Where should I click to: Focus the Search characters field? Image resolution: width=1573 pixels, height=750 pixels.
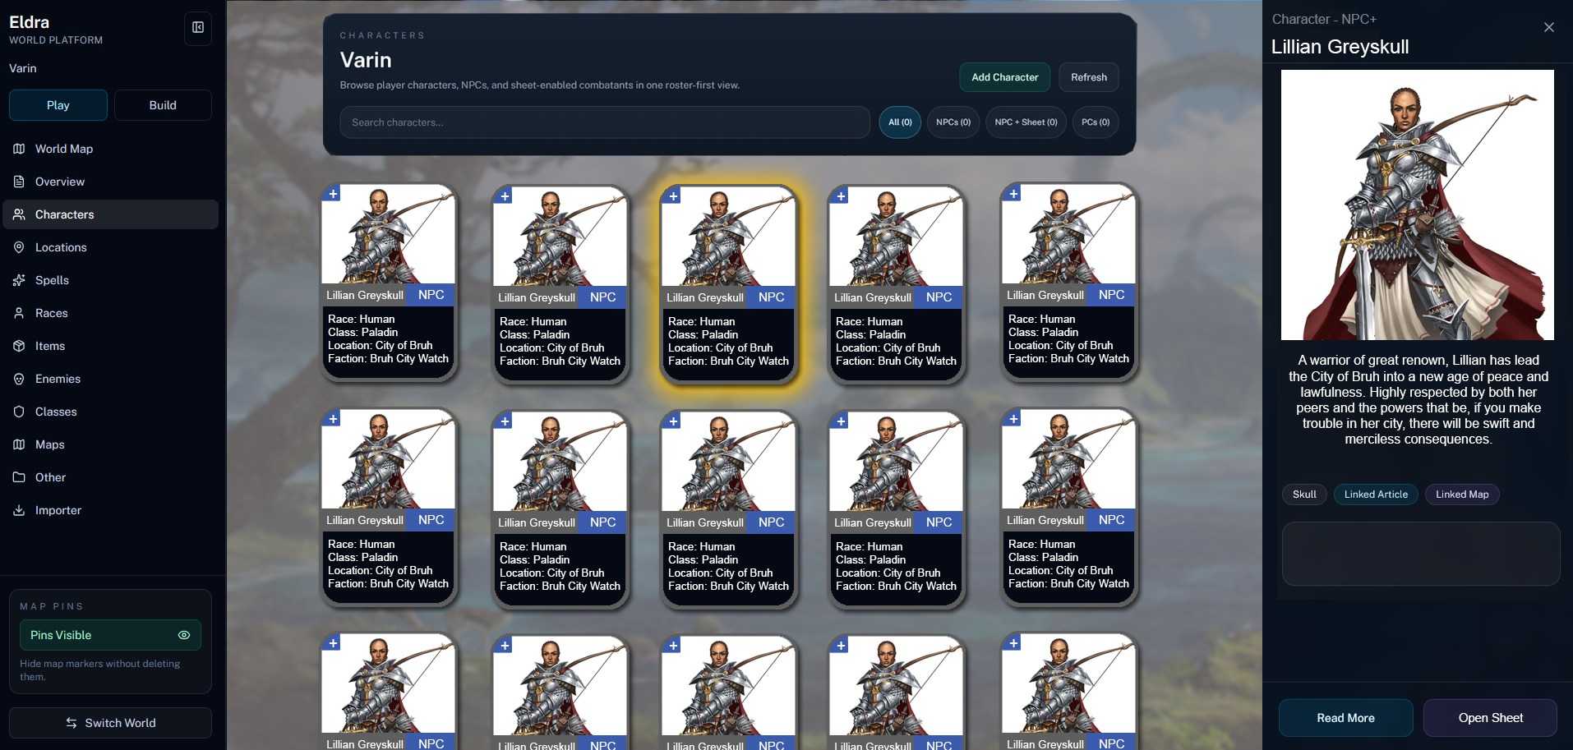(605, 122)
